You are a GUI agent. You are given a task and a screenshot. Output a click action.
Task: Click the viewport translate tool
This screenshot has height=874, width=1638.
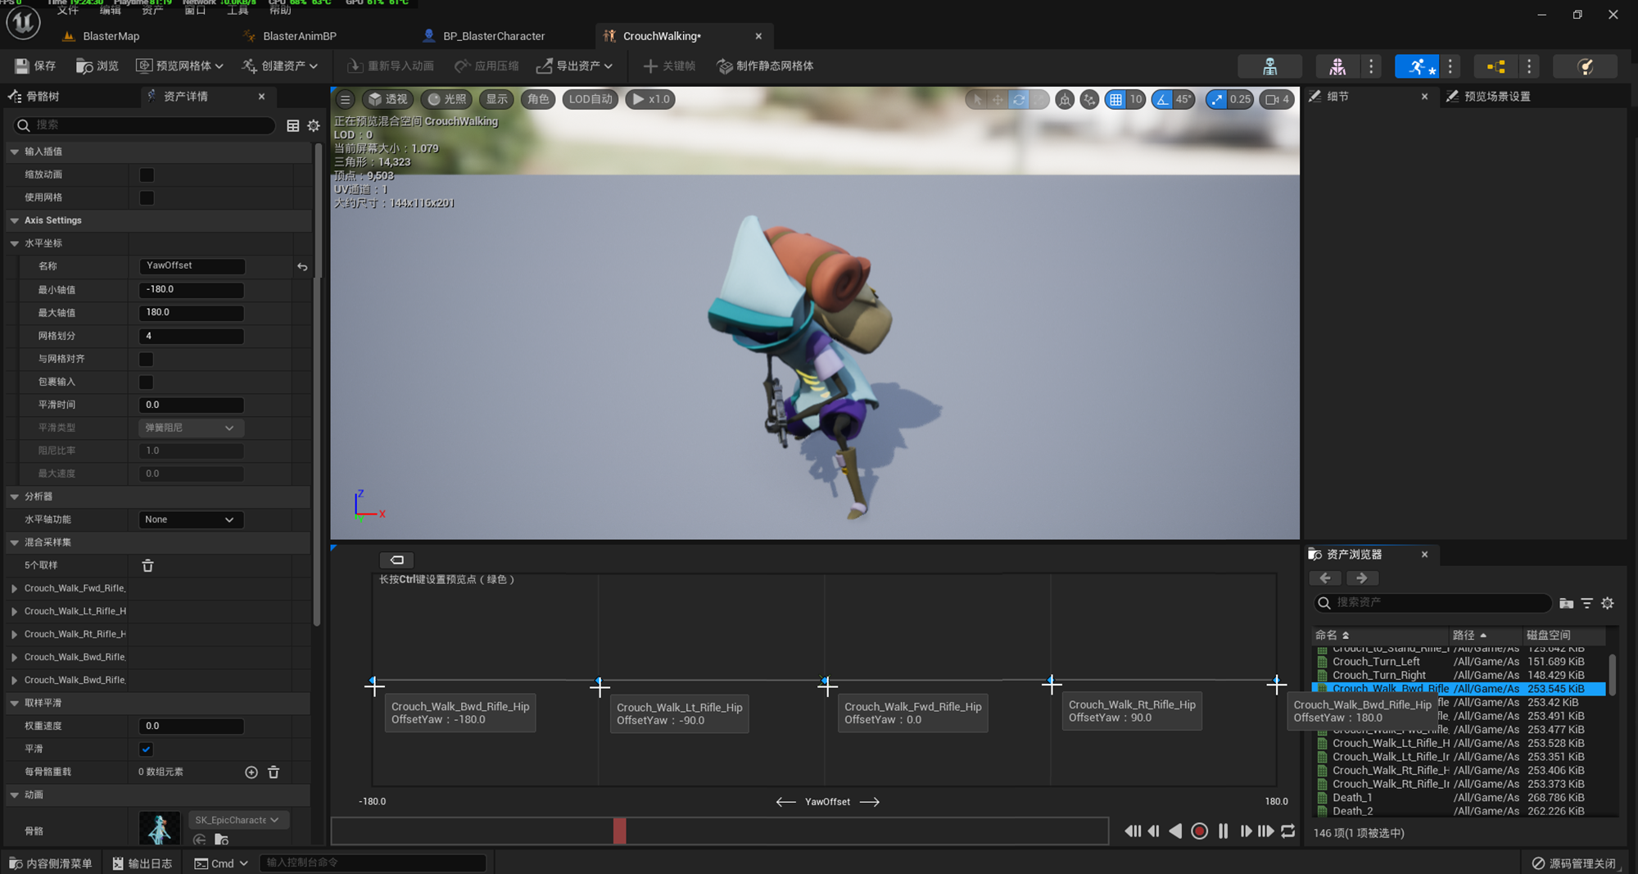click(998, 99)
